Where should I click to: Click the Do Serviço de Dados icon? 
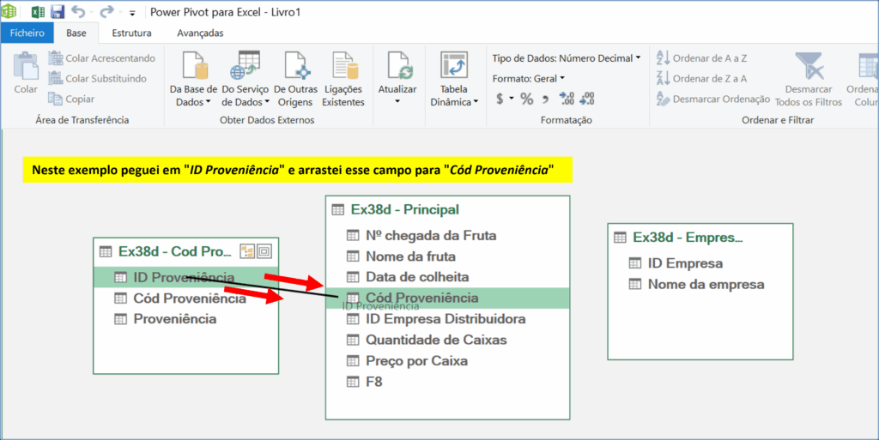246,67
